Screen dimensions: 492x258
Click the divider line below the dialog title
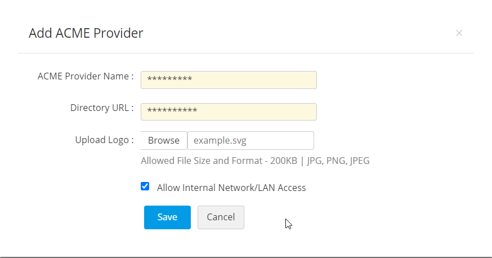point(246,54)
